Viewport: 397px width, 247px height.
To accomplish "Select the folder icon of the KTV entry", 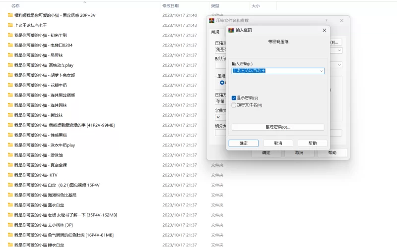I will pos(10,175).
